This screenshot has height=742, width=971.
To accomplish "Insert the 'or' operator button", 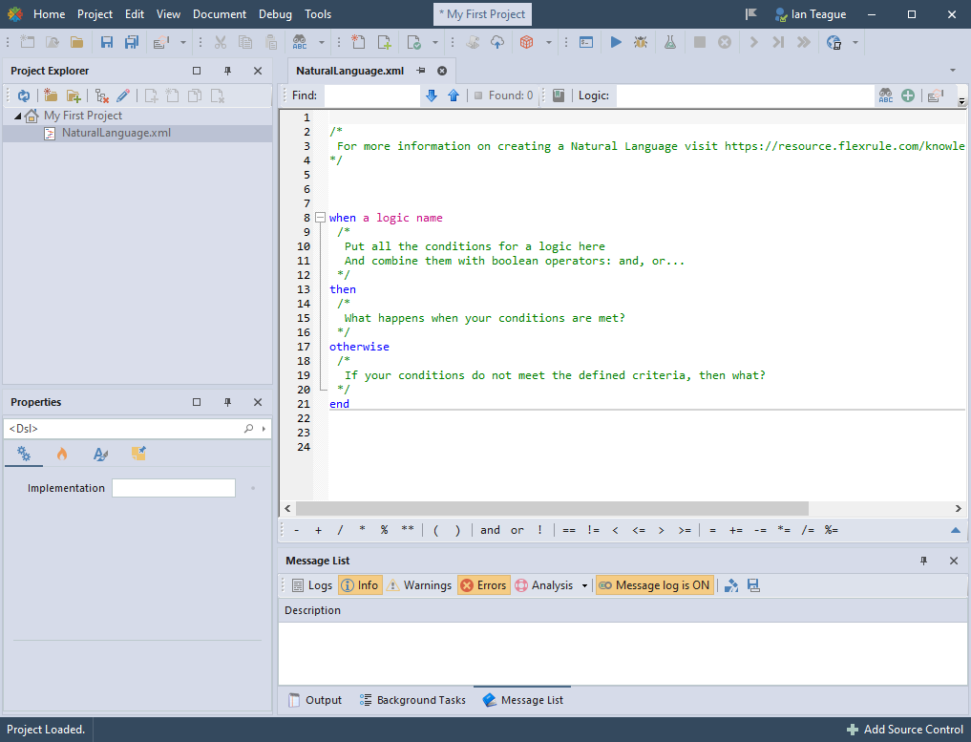I will [517, 530].
